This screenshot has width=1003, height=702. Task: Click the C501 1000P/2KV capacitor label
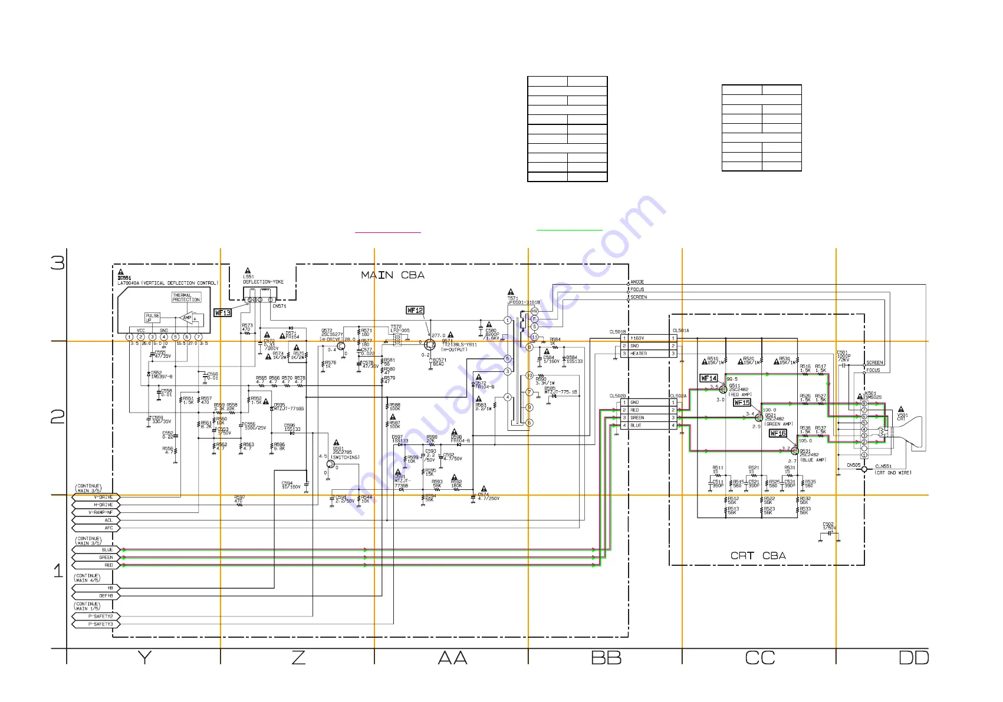pyautogui.click(x=844, y=356)
